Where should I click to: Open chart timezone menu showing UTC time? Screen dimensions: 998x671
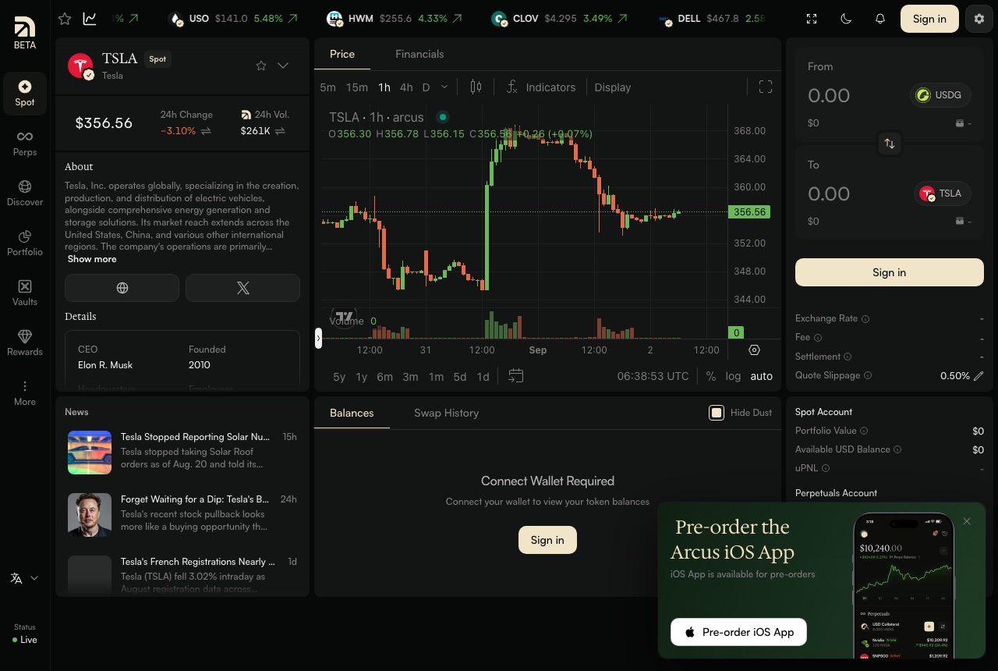point(653,376)
